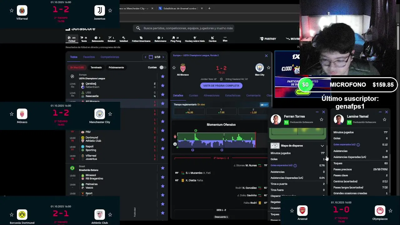Image resolution: width=400 pixels, height=225 pixels.
Task: Click the Man City crest in match panel
Action: (259, 68)
